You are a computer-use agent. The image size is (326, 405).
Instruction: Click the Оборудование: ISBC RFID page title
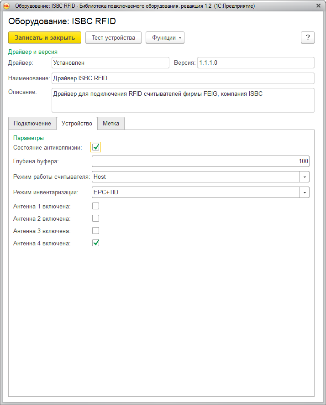click(x=62, y=21)
